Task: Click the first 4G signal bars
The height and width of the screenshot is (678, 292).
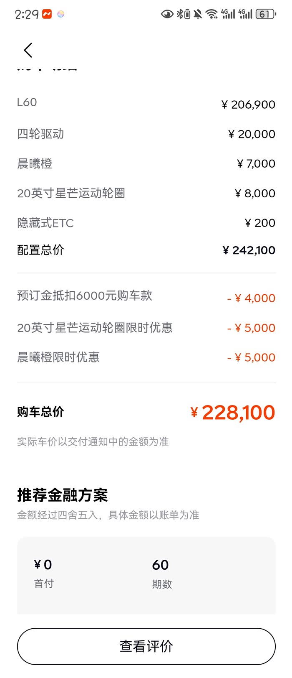Action: click(x=228, y=14)
